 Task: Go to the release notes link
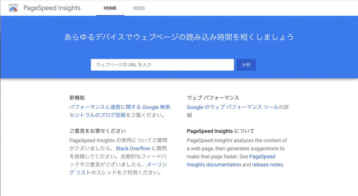click(x=267, y=164)
